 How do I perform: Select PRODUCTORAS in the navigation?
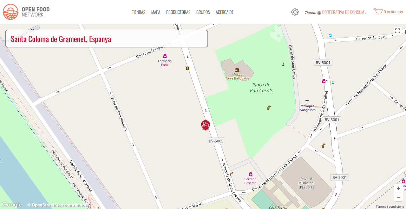coord(178,12)
